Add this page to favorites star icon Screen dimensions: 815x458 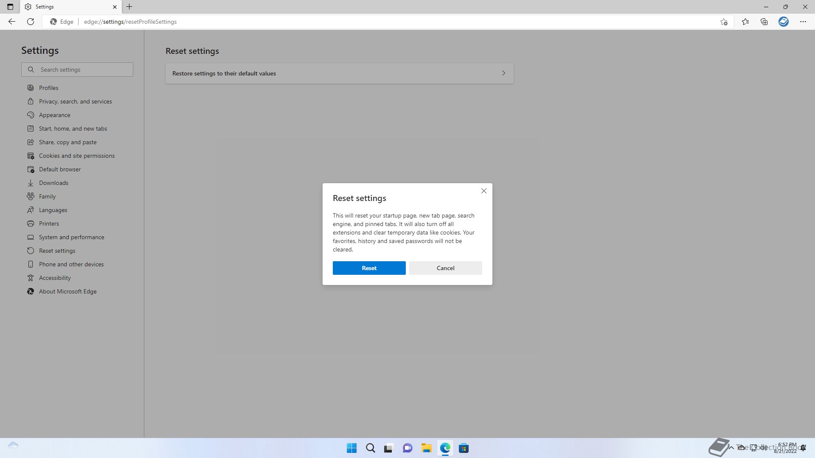click(x=724, y=22)
